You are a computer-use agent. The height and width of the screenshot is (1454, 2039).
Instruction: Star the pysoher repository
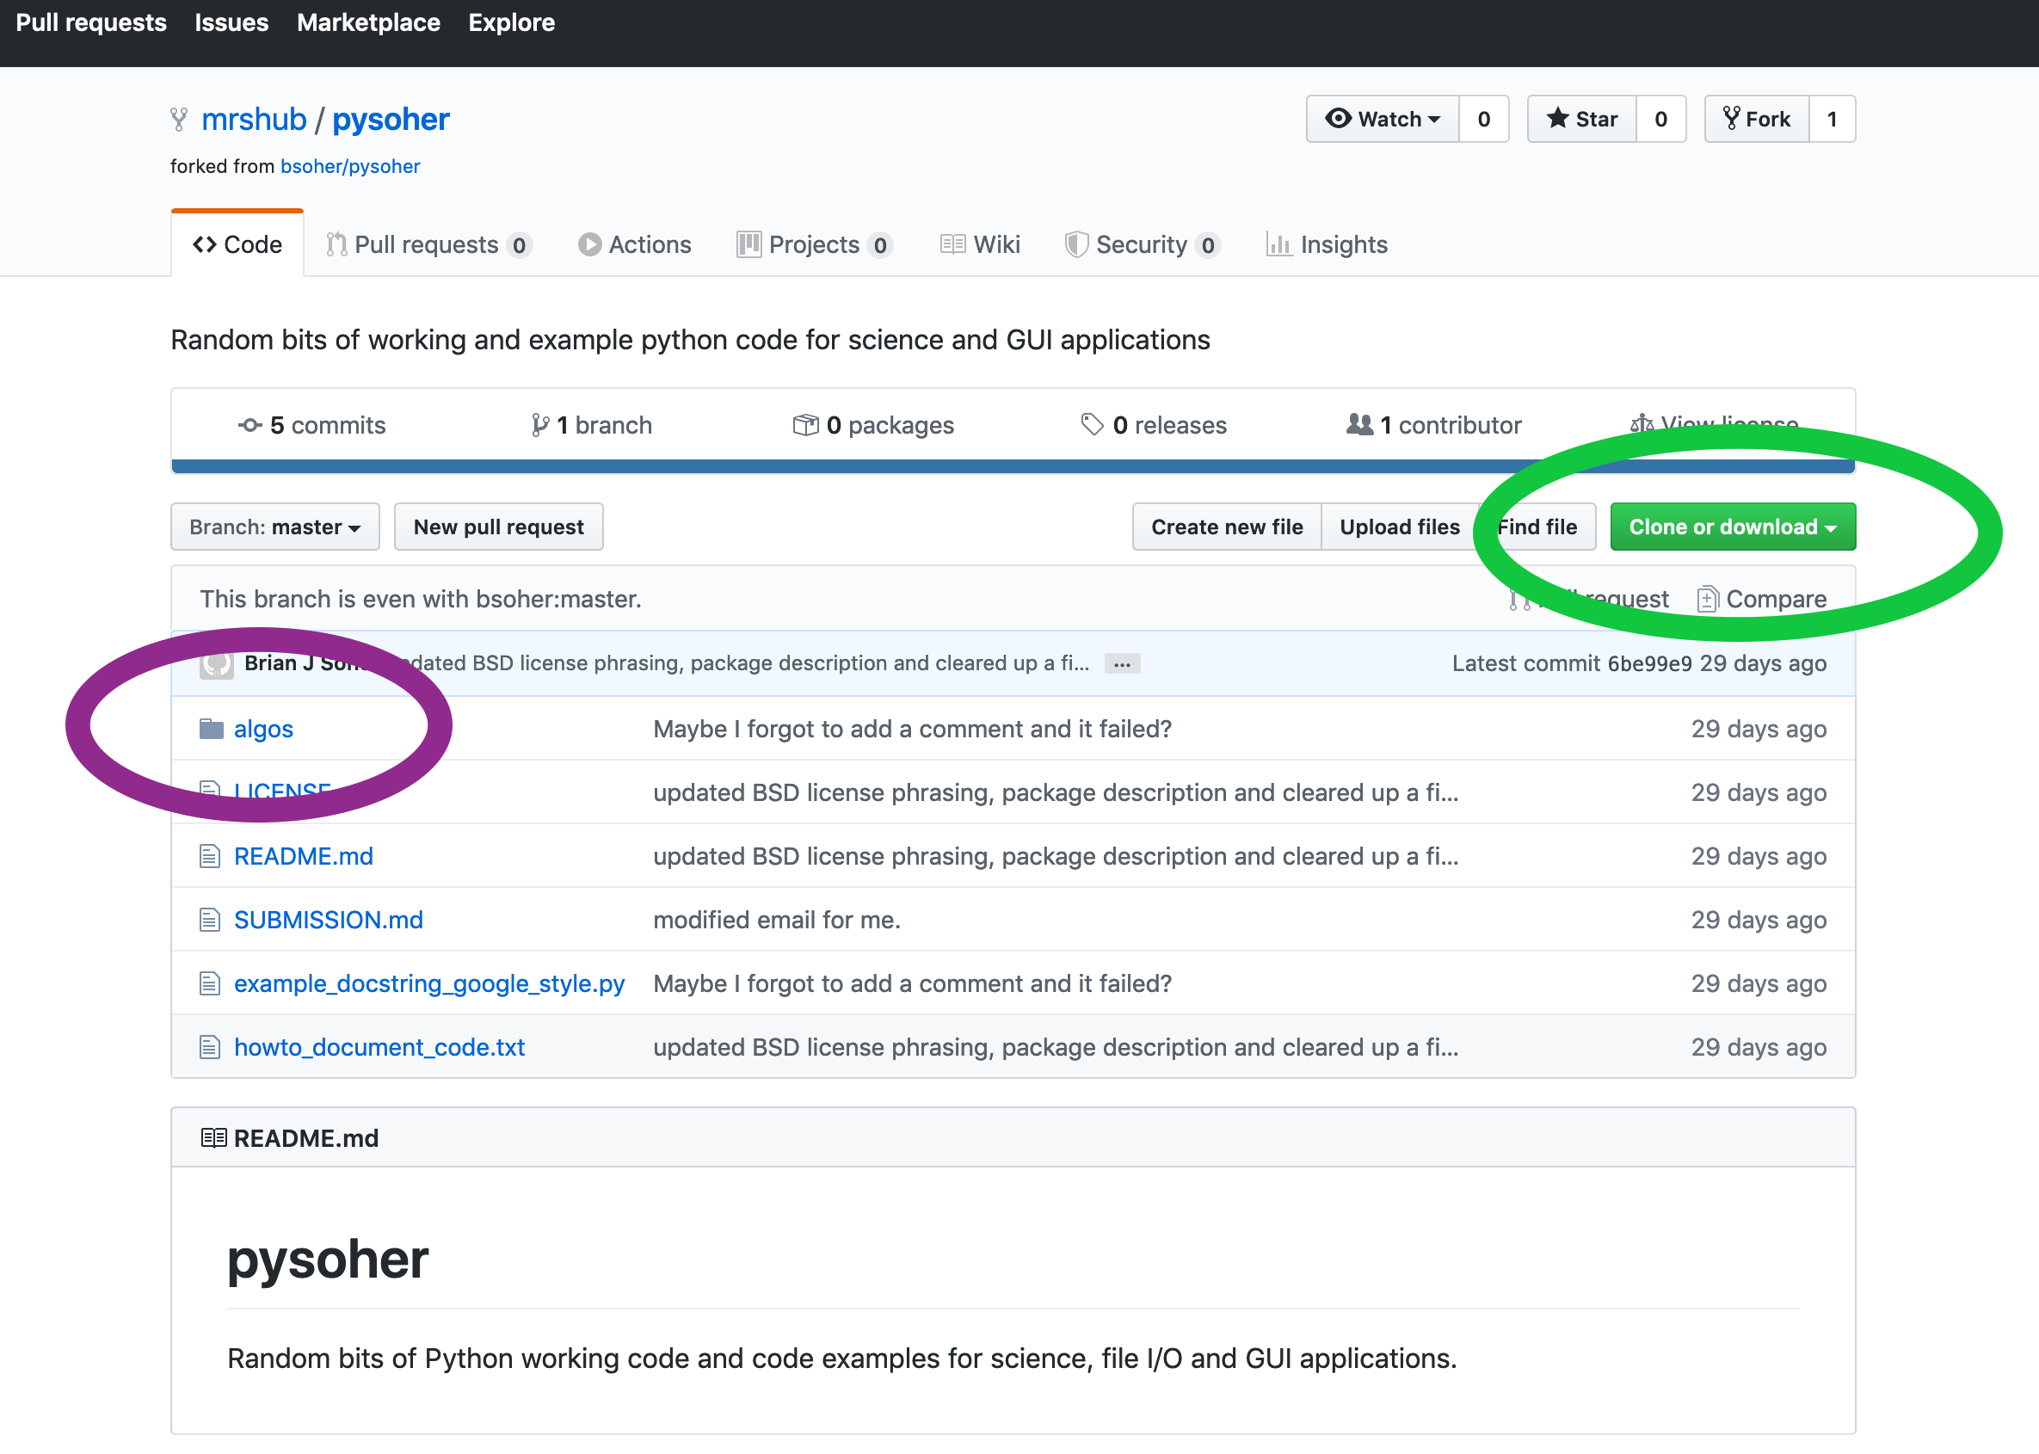pyautogui.click(x=1580, y=118)
